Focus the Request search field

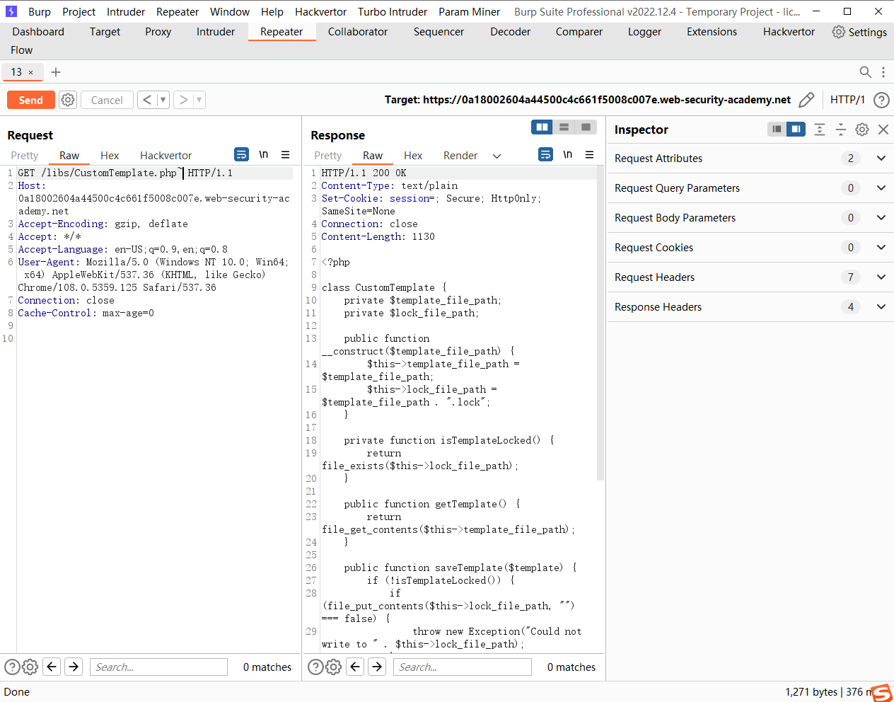[x=158, y=667]
